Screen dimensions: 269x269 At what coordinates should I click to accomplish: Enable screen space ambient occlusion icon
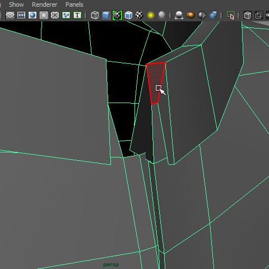179,15
